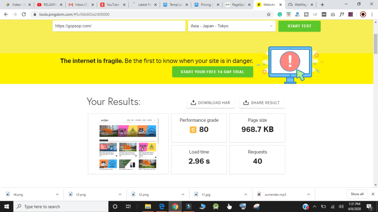Click the page vertical scrollbar thumb
This screenshot has width=378, height=212.
pyautogui.click(x=376, y=44)
